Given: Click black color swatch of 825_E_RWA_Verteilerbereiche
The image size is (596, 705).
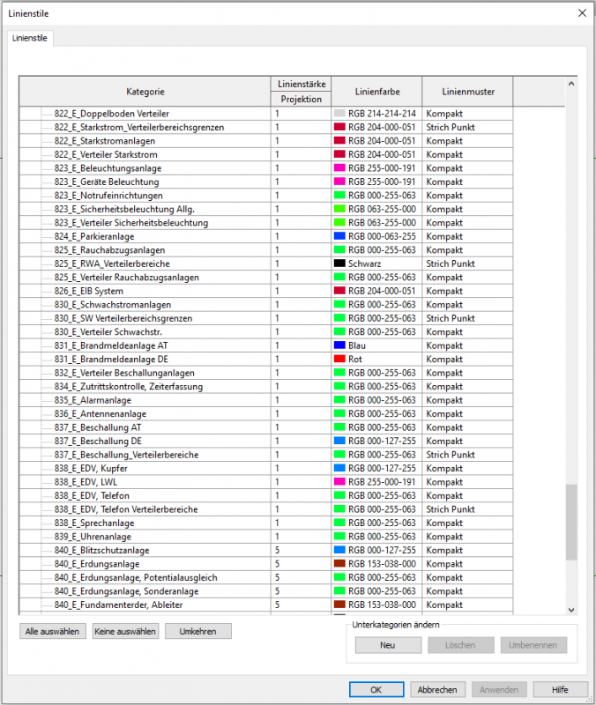Looking at the screenshot, I should (339, 263).
